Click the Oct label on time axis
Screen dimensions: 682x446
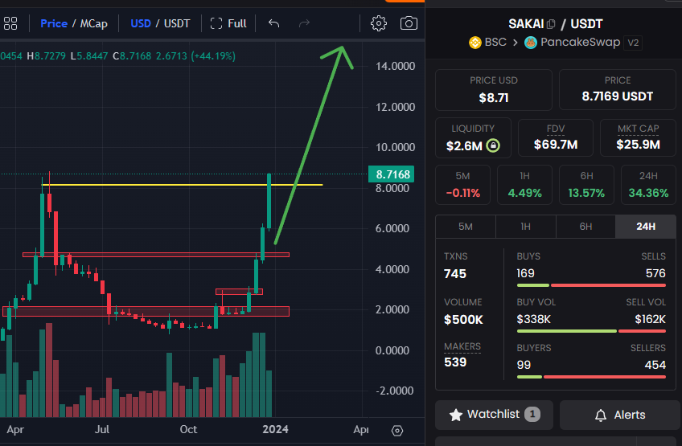(188, 429)
